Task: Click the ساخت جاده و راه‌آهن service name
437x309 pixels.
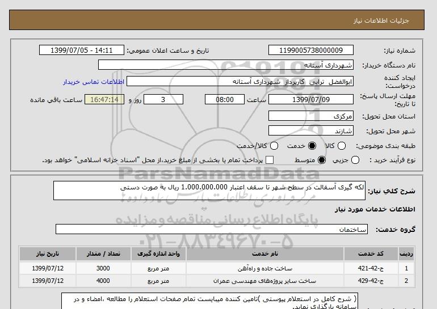Action: click(x=265, y=268)
